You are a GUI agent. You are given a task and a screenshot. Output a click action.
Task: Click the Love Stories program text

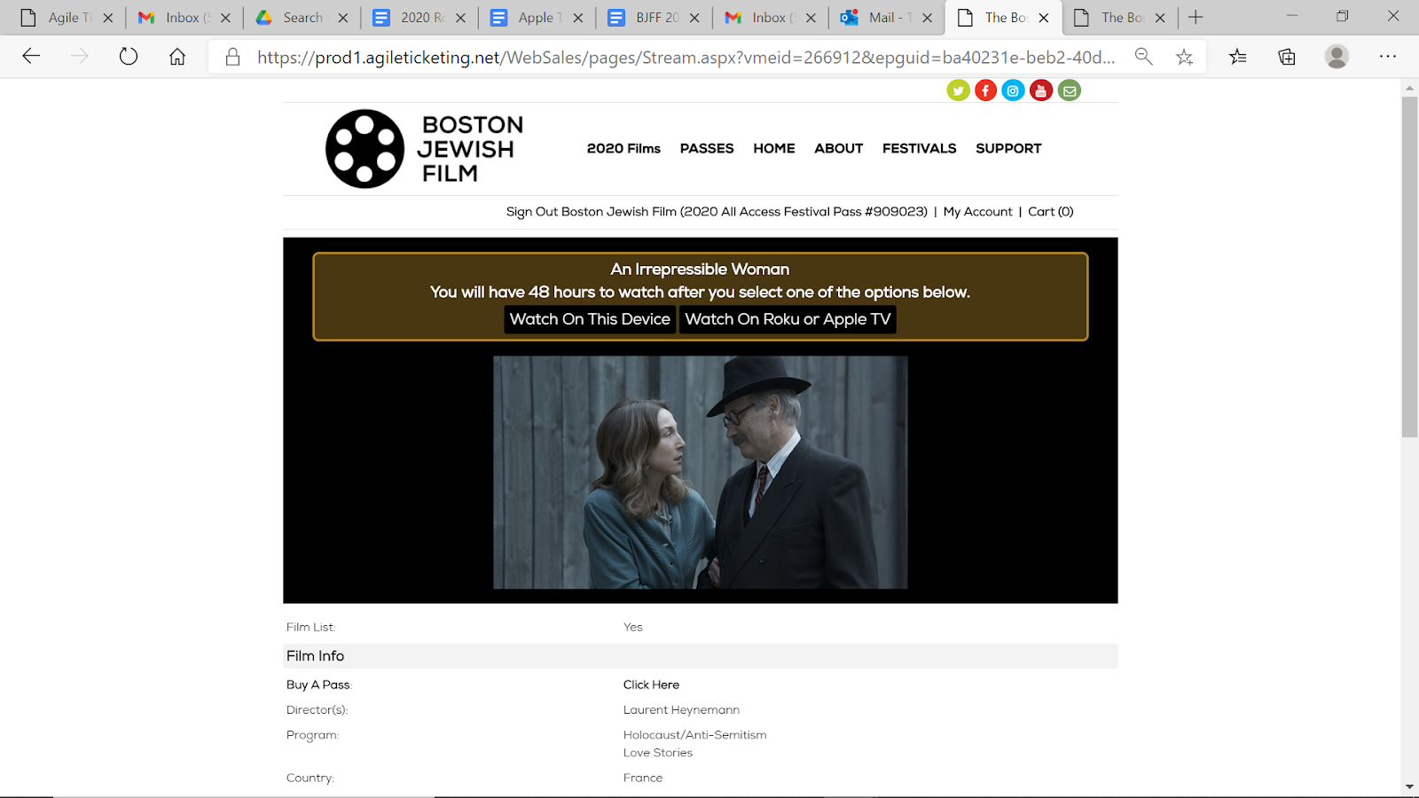coord(658,753)
